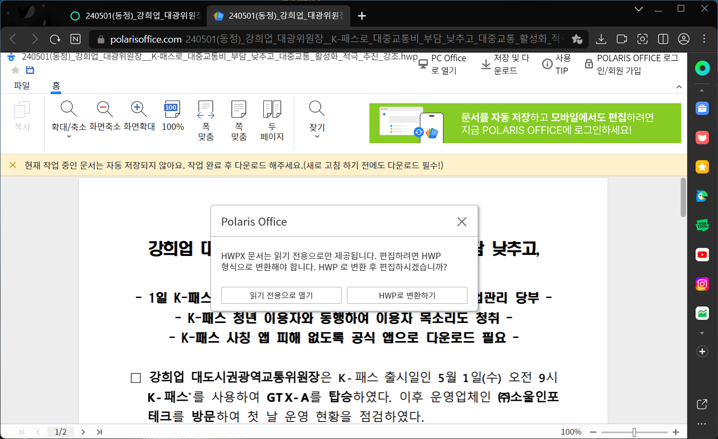Click the vertical document scrollbar thumb
The width and height of the screenshot is (718, 439).
pos(683,197)
